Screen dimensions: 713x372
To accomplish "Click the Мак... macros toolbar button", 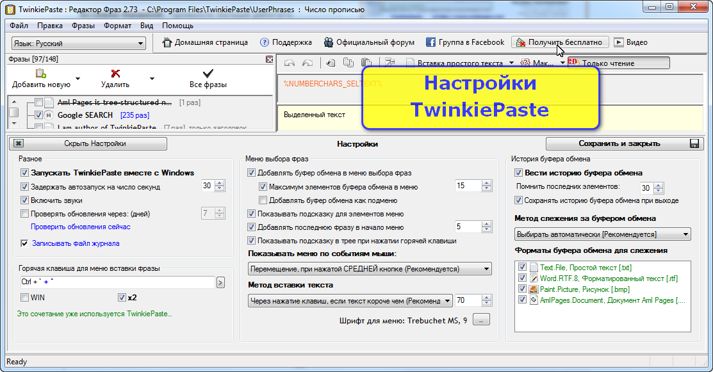I will [x=537, y=63].
